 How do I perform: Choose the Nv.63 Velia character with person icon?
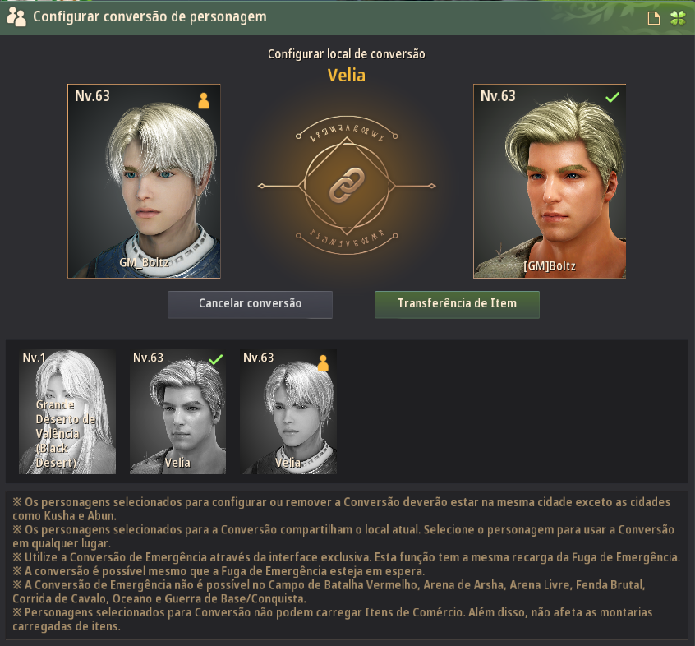pyautogui.click(x=288, y=412)
